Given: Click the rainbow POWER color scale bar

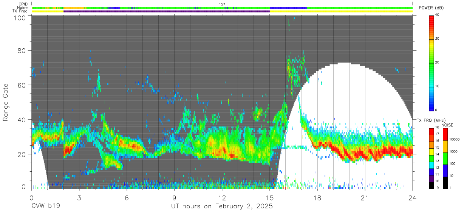Looking at the screenshot, I should click(432, 63).
